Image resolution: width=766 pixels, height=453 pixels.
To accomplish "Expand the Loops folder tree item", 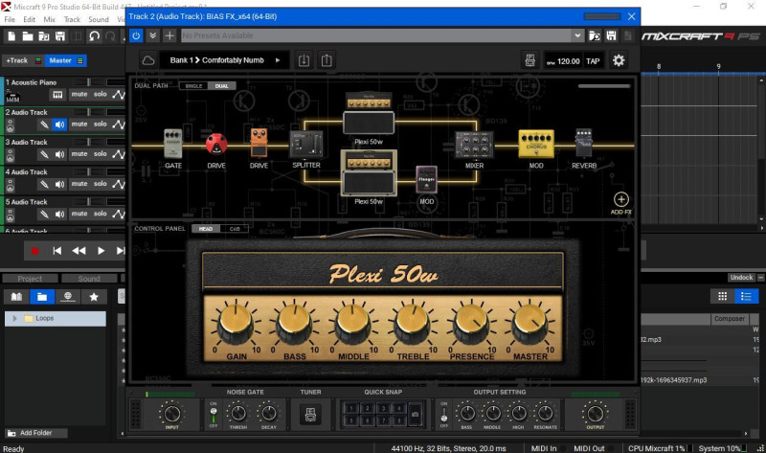I will tap(14, 319).
